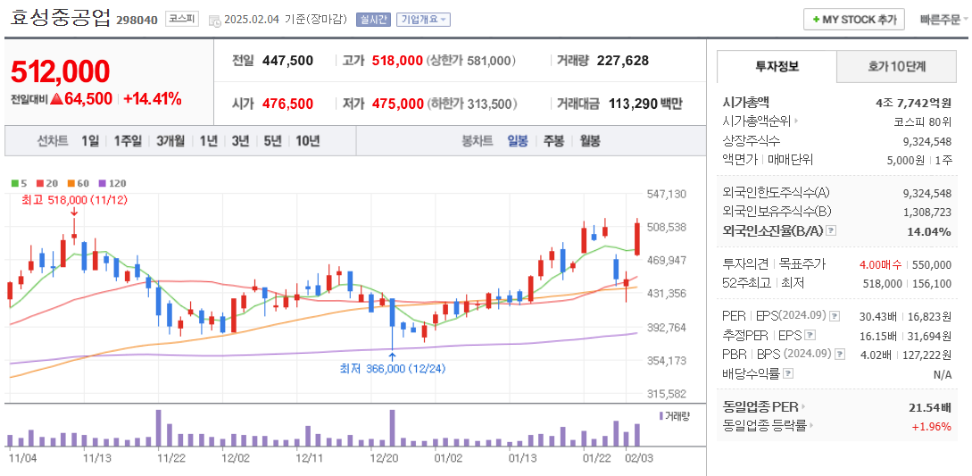Click the 4.00매수 investment opinion

pos(880,264)
